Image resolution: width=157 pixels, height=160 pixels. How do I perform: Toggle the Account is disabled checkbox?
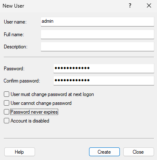click(6, 121)
